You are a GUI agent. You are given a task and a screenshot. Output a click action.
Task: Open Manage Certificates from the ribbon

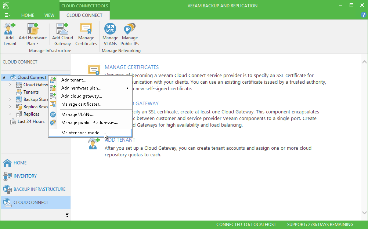click(86, 34)
